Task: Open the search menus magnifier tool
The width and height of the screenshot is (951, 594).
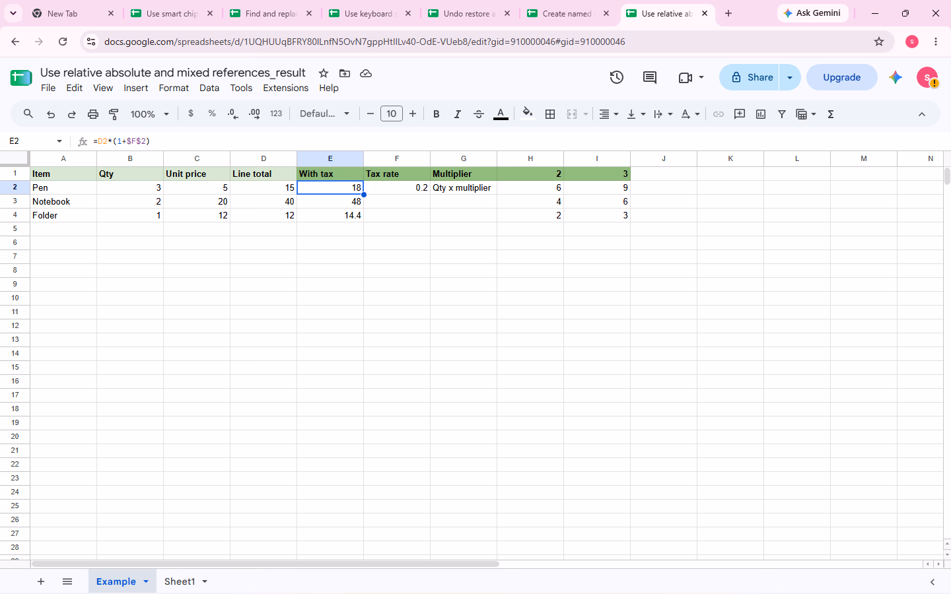Action: coord(28,114)
